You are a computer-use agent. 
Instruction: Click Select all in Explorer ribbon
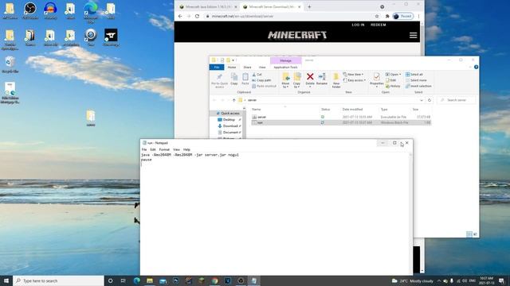click(414, 75)
